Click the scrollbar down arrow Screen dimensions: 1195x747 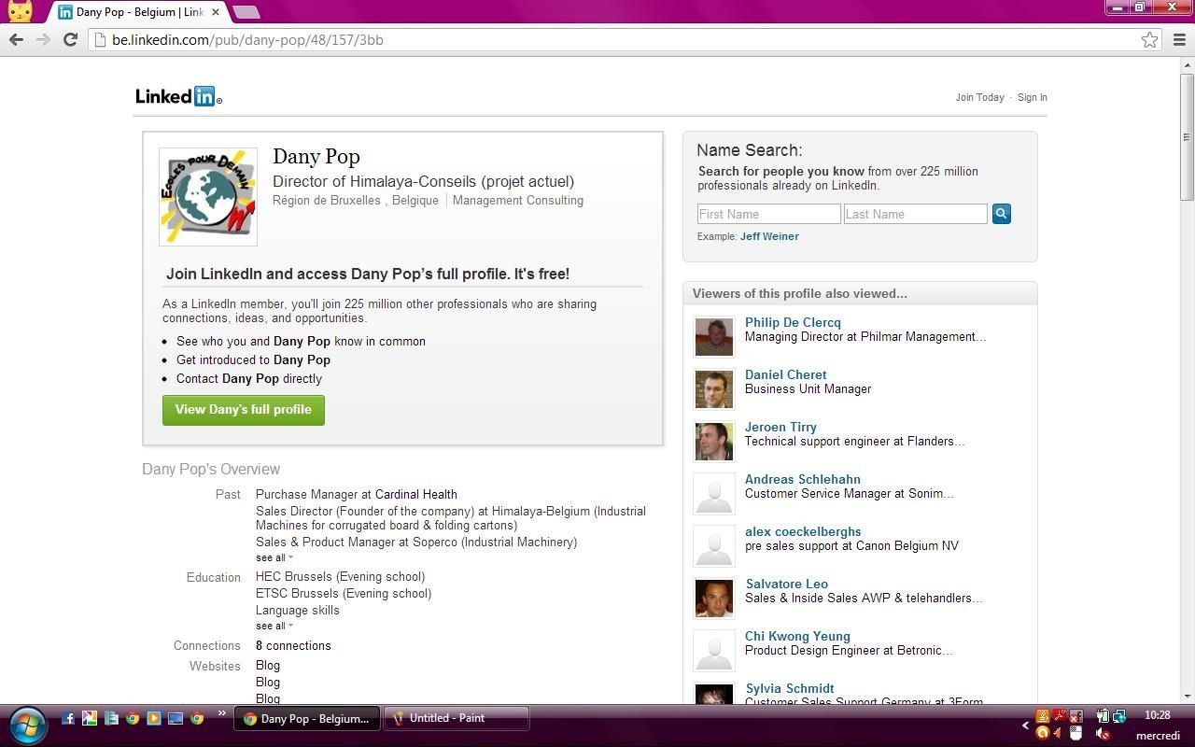point(1187,696)
